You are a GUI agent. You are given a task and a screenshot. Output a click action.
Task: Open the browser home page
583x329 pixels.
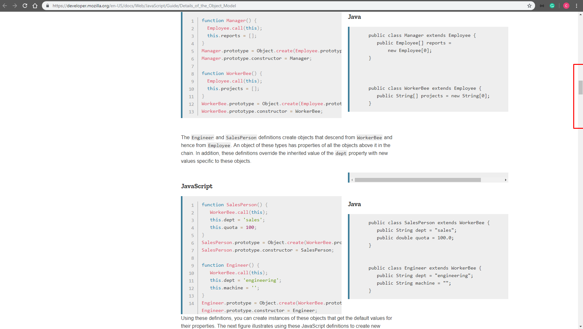tap(35, 5)
